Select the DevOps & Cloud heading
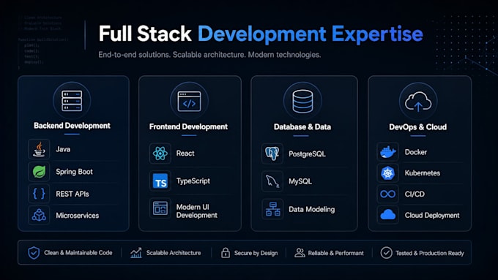 click(x=418, y=127)
